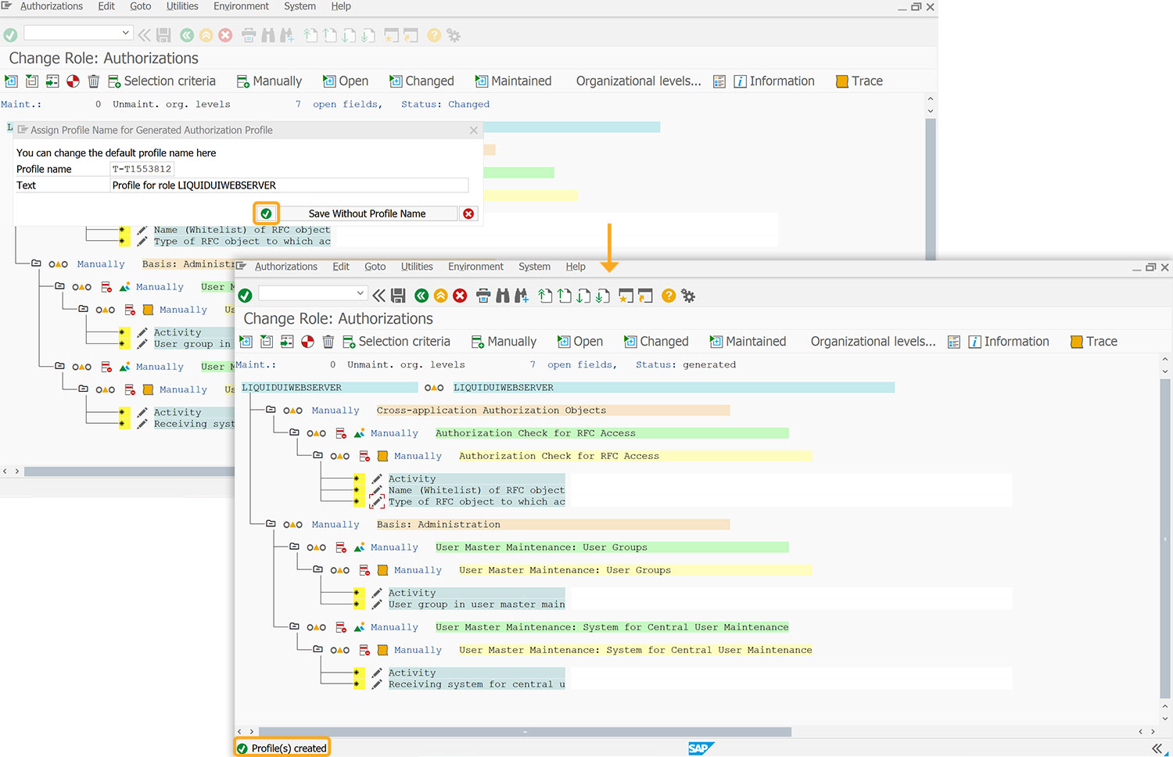Click the Find binoculars icon in front window
This screenshot has width=1173, height=757.
coord(502,296)
